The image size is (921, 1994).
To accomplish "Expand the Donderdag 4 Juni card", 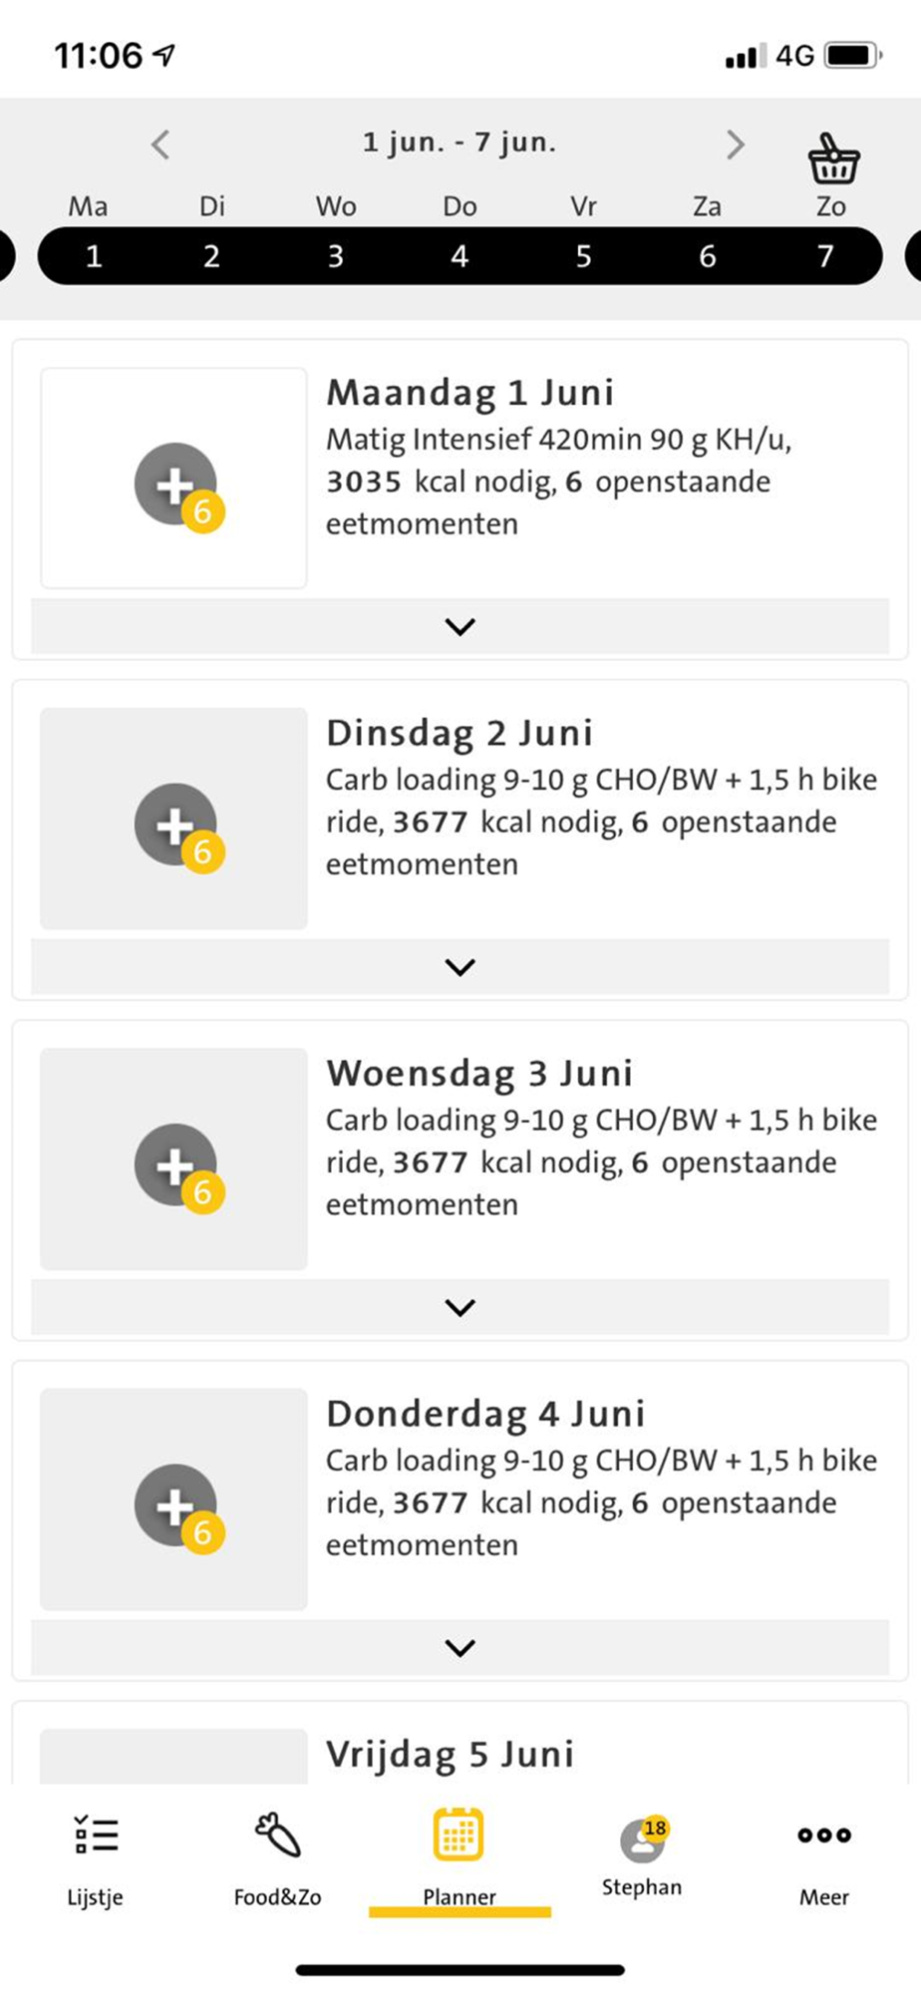I will pyautogui.click(x=460, y=1647).
